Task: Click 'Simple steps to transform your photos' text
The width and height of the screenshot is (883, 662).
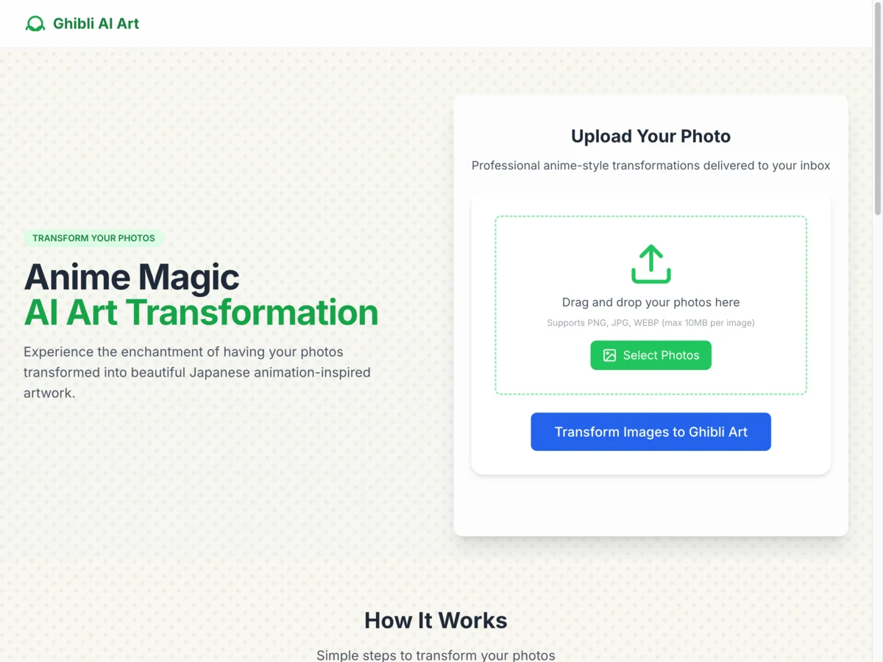Action: pyautogui.click(x=436, y=655)
